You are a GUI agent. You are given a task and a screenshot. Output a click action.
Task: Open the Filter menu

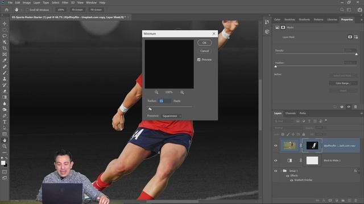65,2
